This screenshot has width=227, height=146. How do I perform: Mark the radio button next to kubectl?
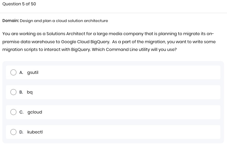[13, 132]
